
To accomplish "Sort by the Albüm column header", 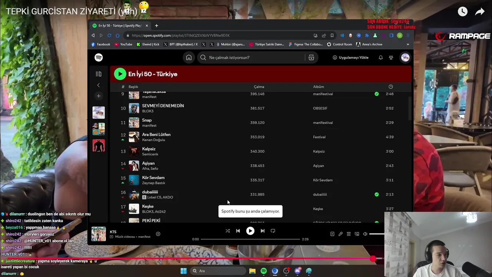I will [x=318, y=87].
